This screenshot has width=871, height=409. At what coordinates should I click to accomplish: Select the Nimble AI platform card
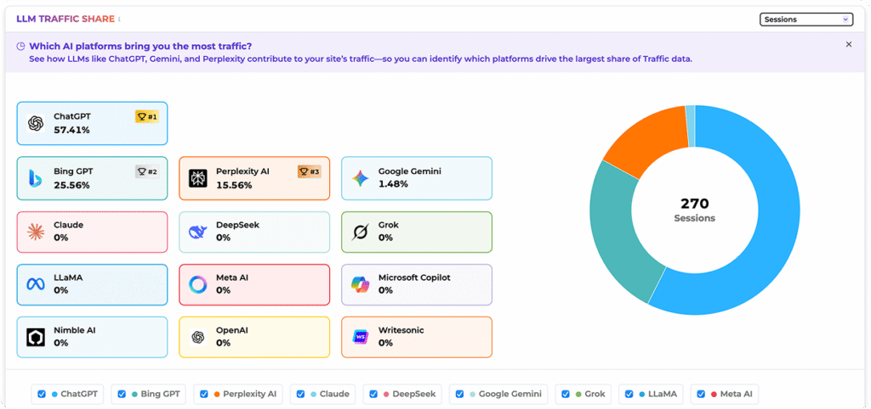click(x=92, y=337)
